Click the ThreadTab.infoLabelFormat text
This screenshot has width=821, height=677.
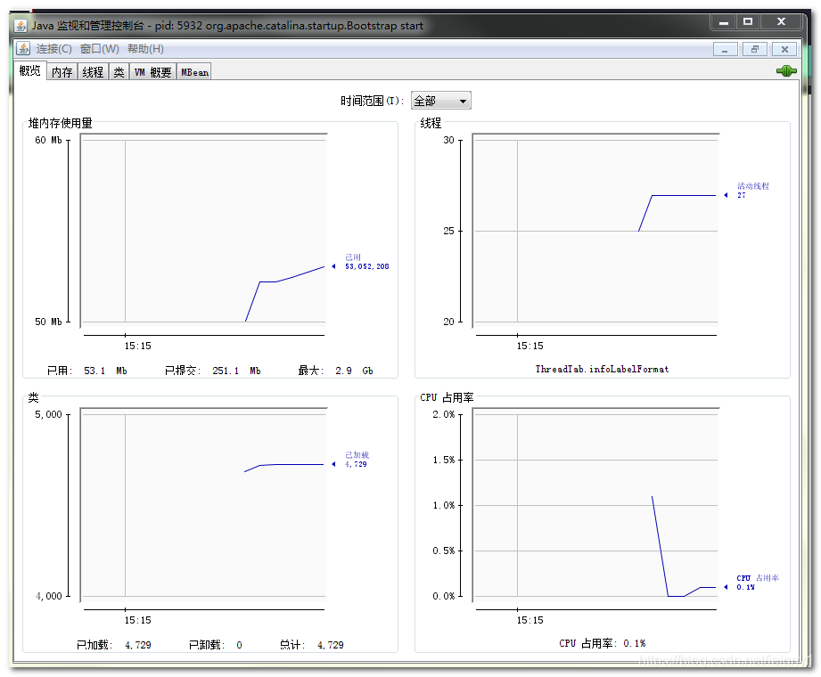pyautogui.click(x=602, y=369)
